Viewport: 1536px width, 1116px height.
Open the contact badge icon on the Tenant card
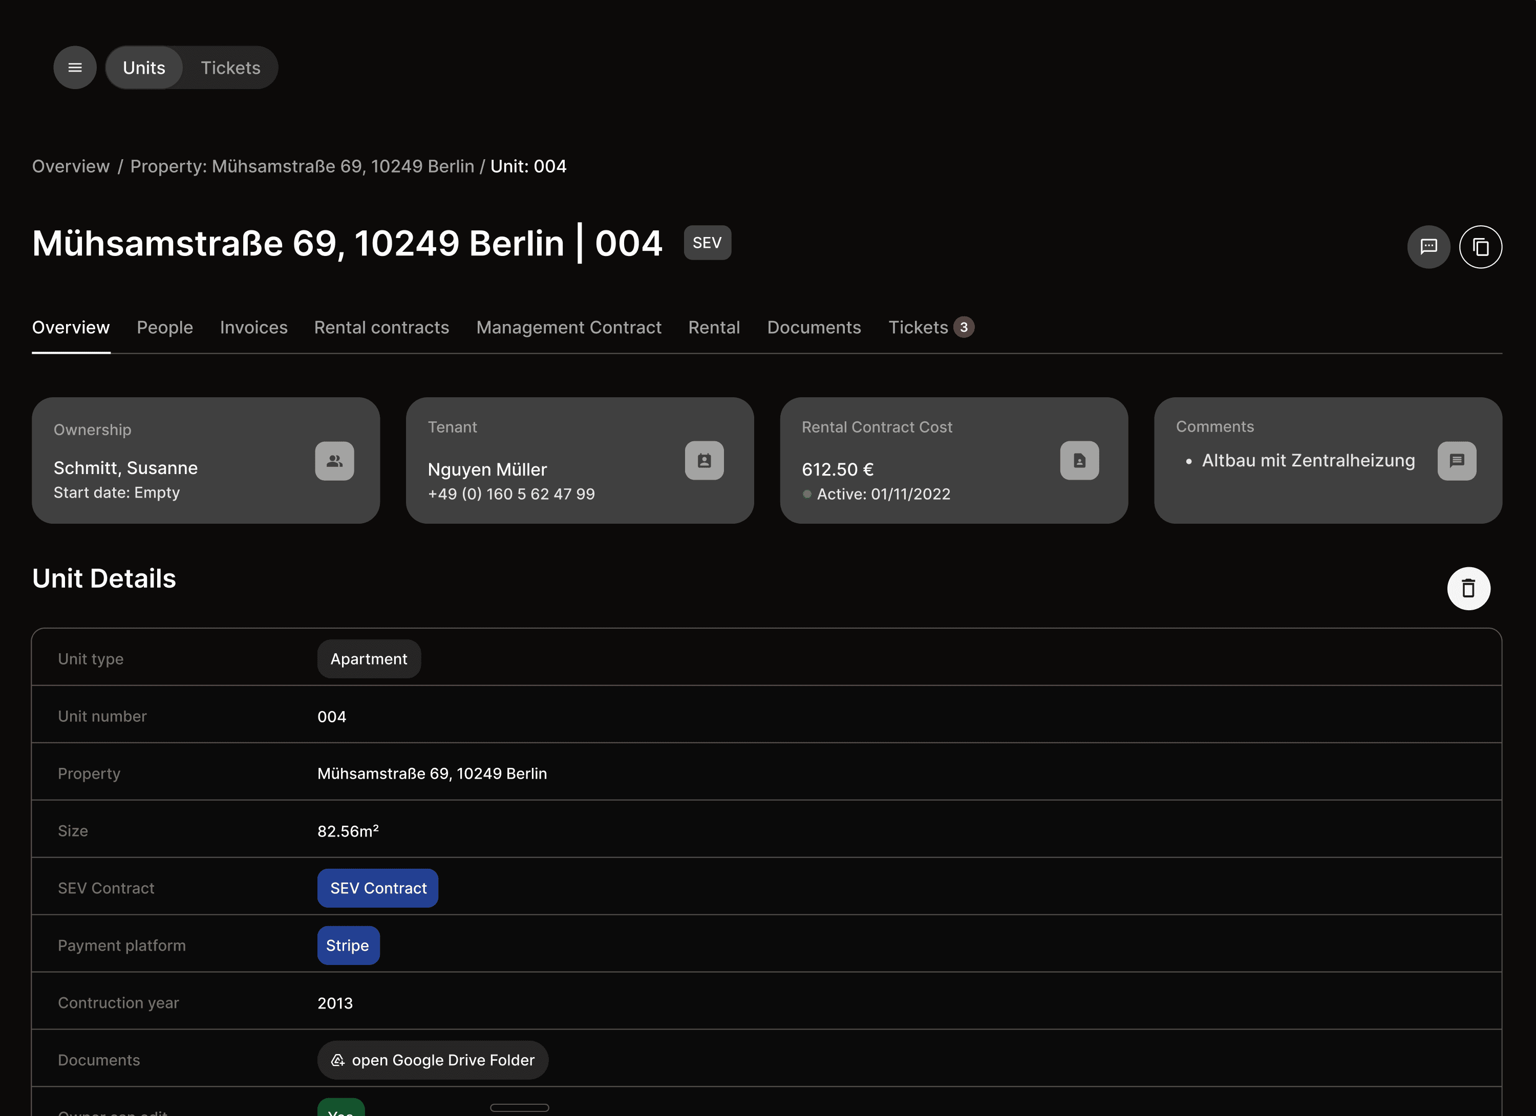[705, 461]
